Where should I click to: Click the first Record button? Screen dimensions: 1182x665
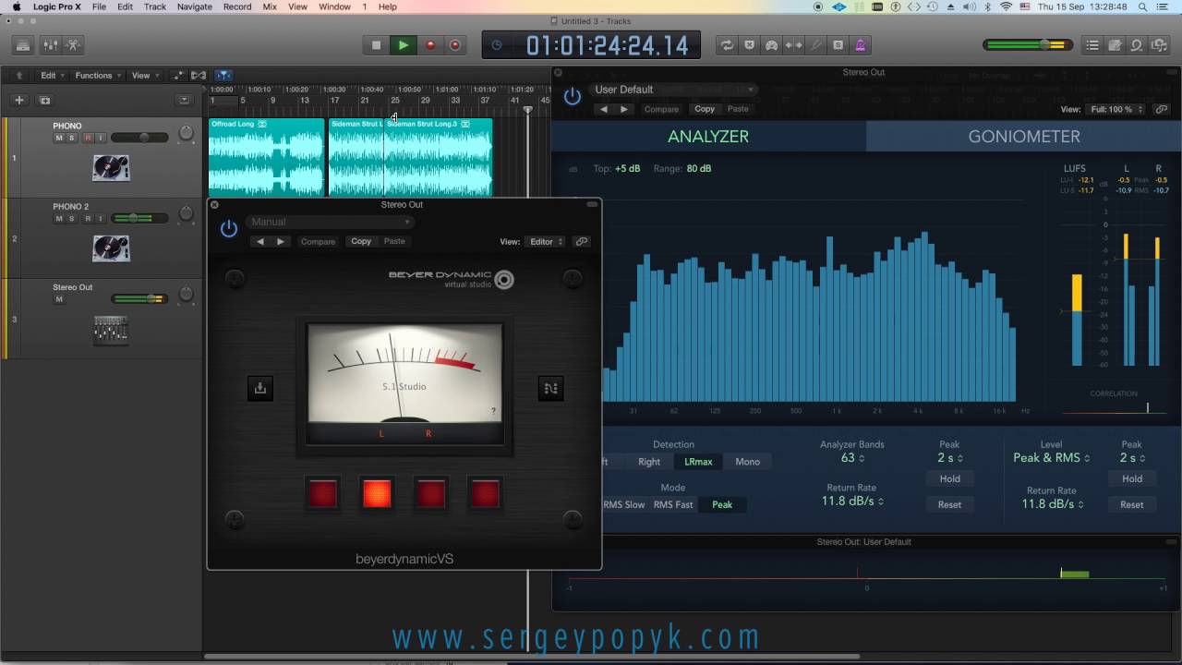[429, 44]
